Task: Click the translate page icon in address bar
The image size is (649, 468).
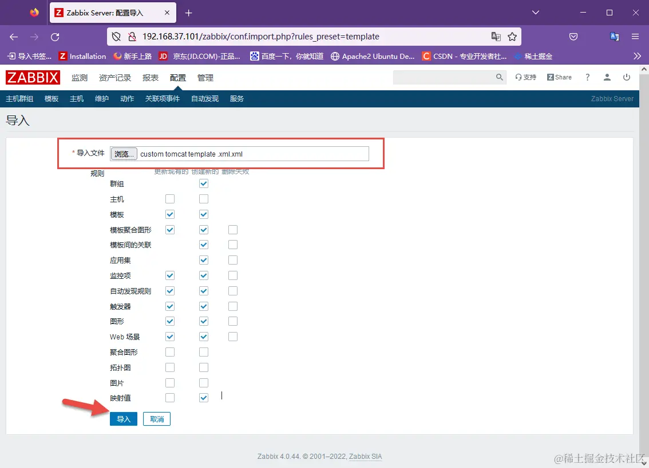Action: tap(496, 36)
